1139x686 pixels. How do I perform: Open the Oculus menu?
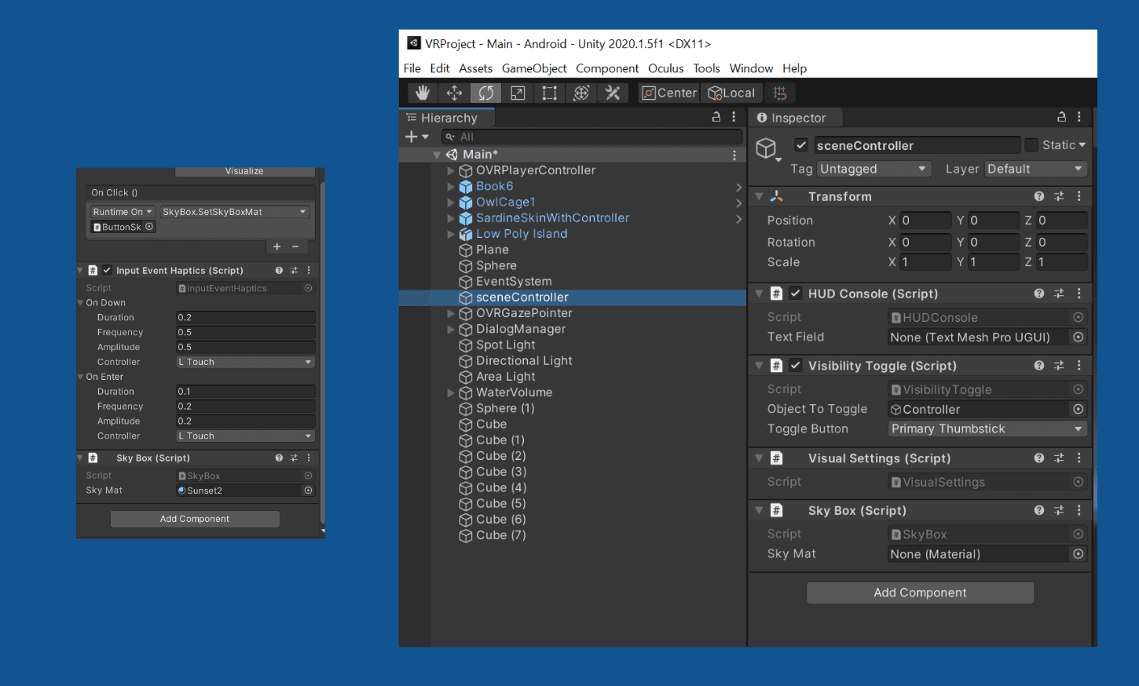pos(665,68)
